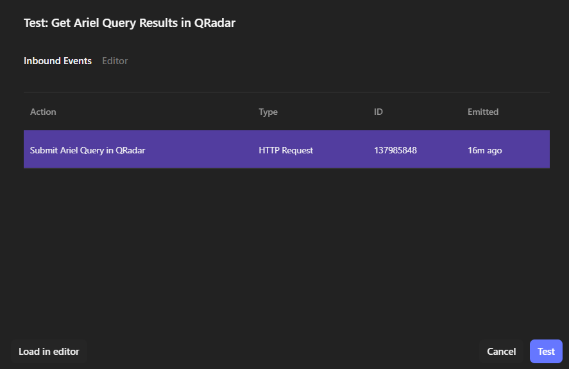Run the test with the Test button
Screen dimensions: 569x369
click(546, 352)
